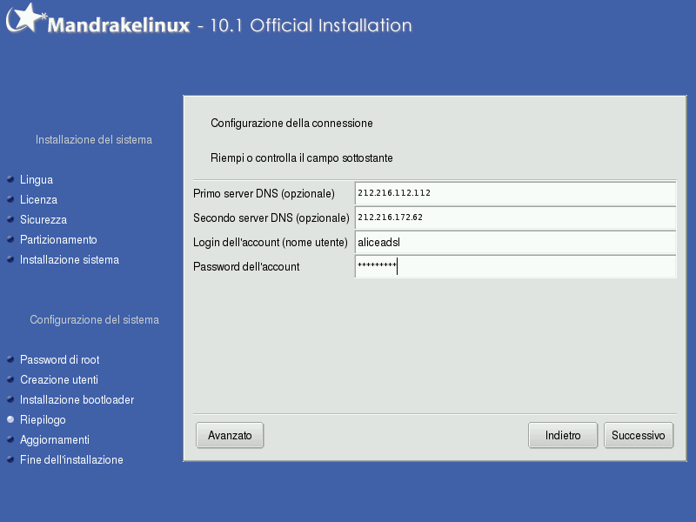Click the Password dell'account field
Screen dimensions: 696x522
[515, 266]
